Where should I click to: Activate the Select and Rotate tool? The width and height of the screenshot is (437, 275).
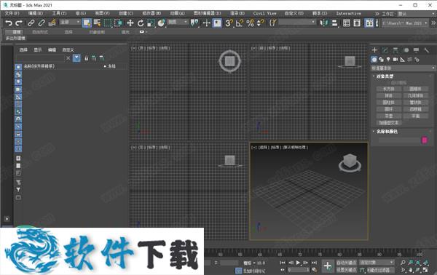141,23
